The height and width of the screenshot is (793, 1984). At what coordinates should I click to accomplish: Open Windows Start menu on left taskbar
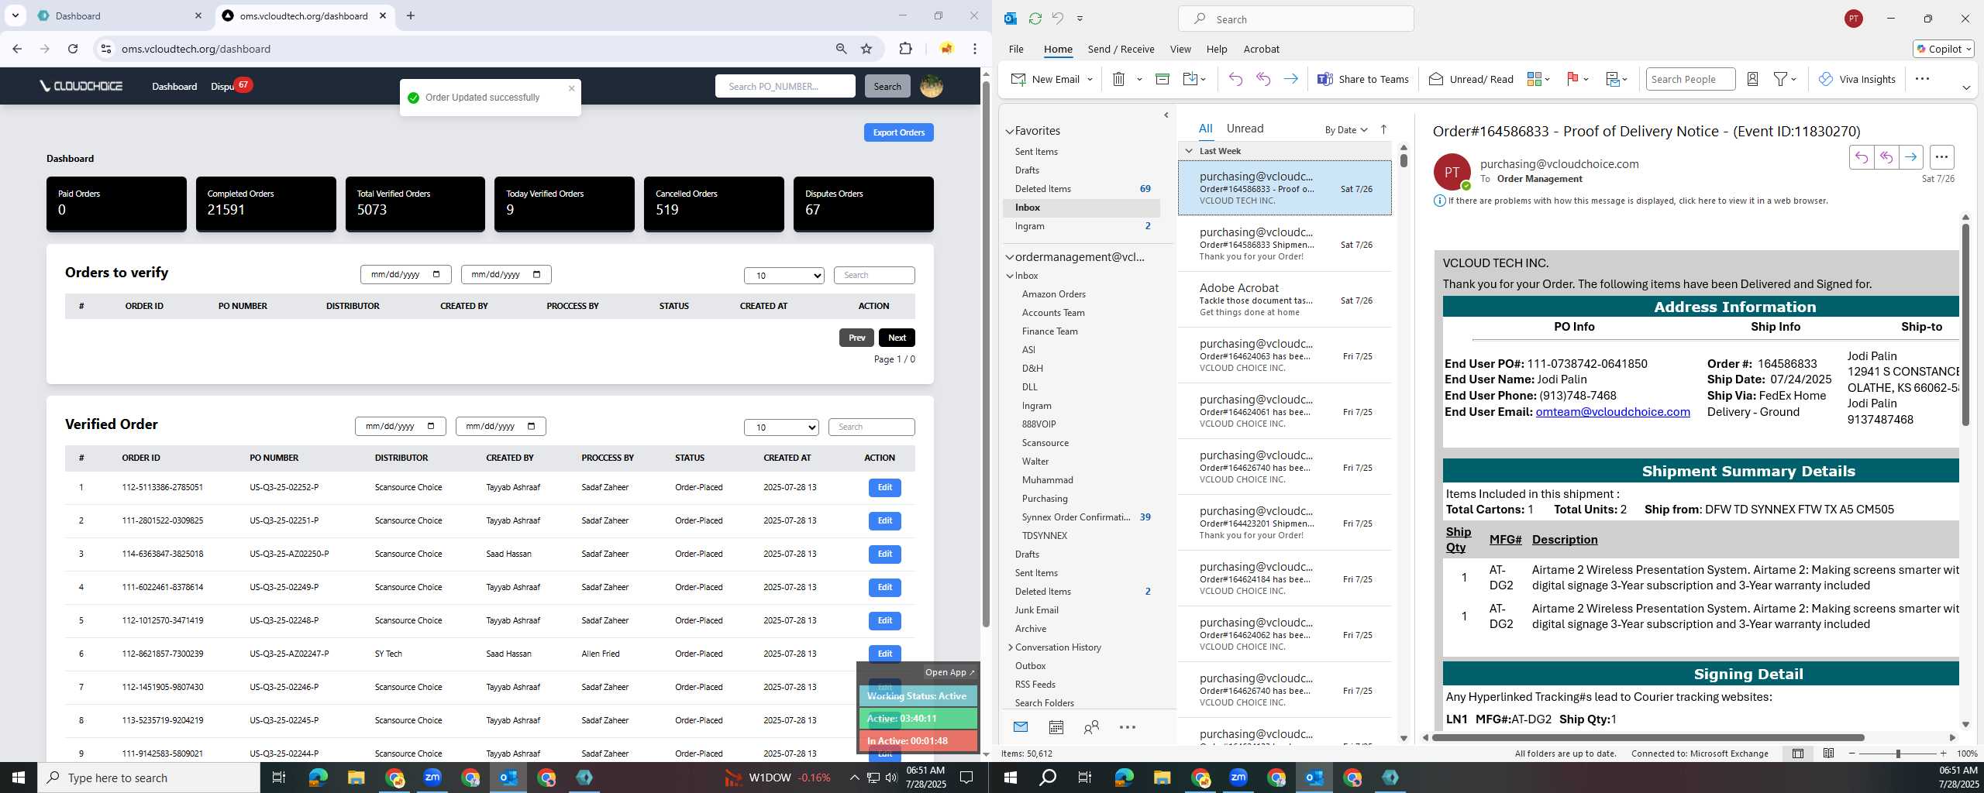19,778
